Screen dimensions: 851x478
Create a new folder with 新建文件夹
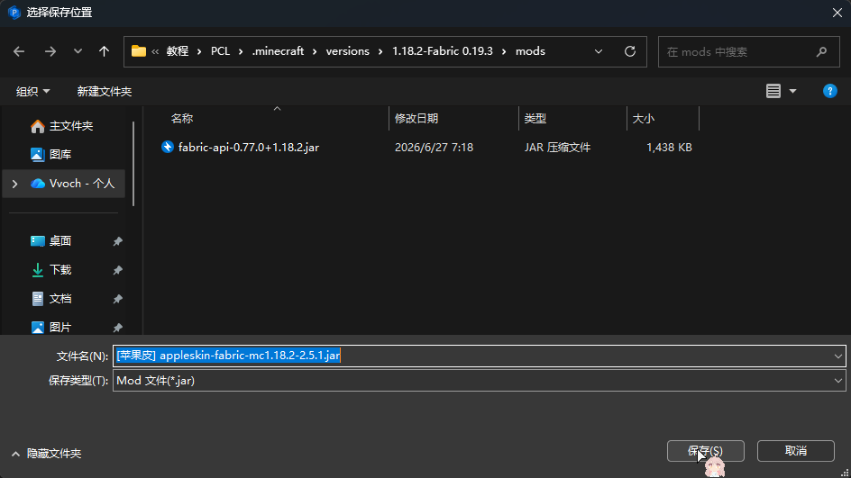[105, 91]
